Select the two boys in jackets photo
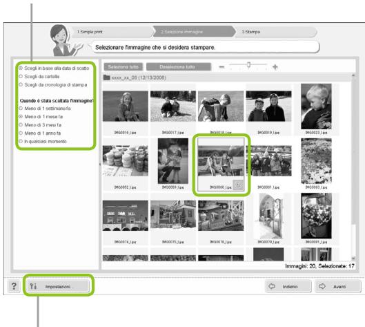This screenshot has width=365, height=327. pos(268,106)
